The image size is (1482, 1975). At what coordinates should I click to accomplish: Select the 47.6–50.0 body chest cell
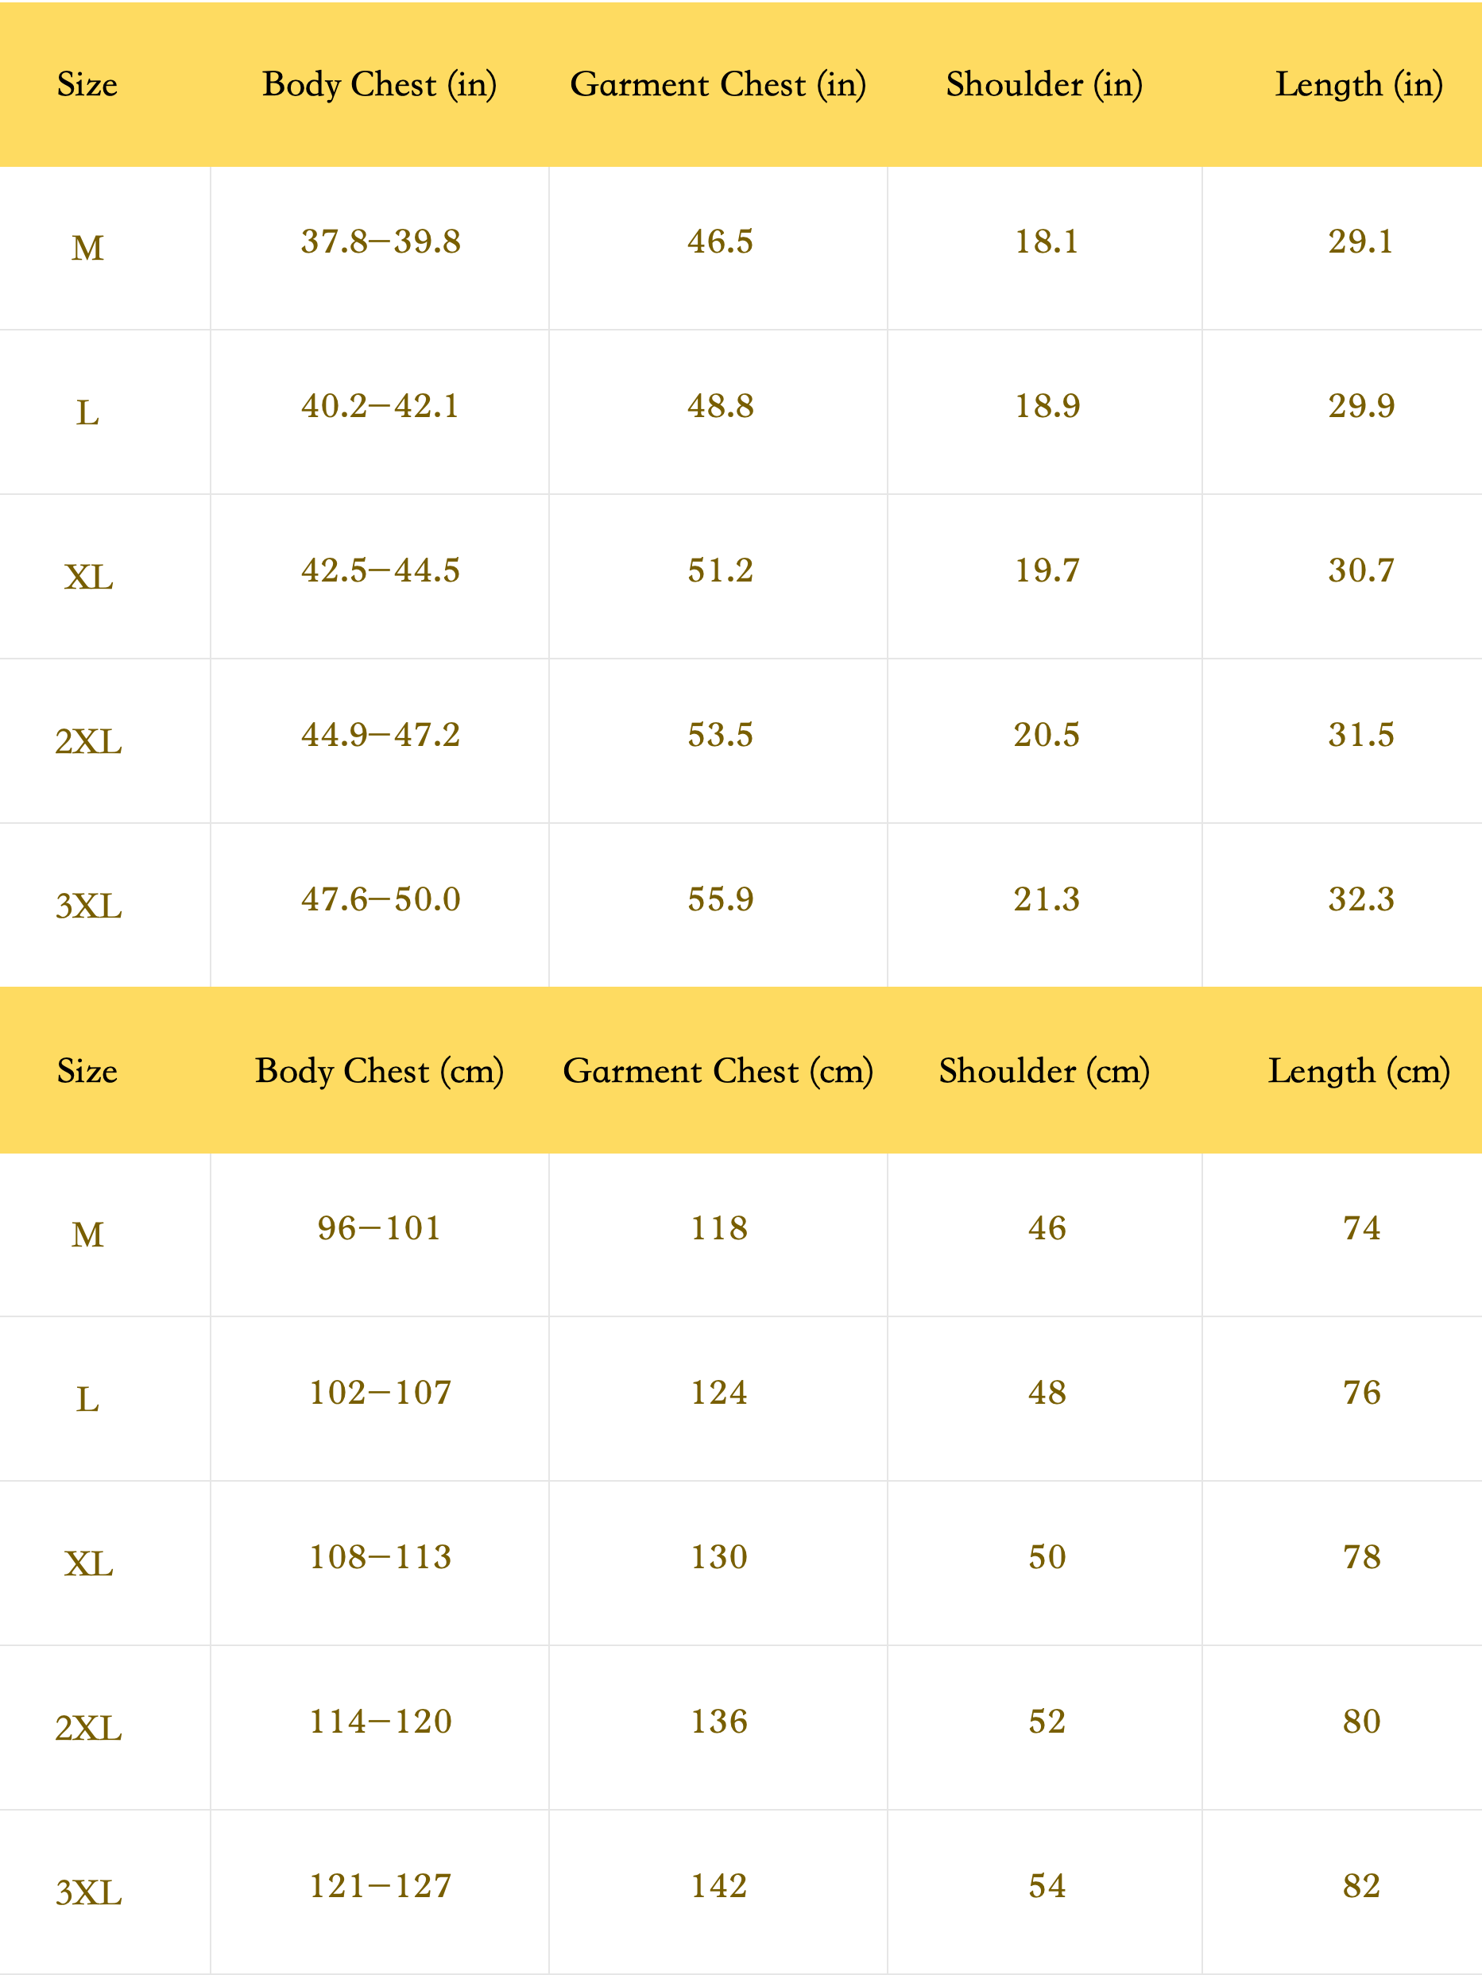(x=381, y=899)
